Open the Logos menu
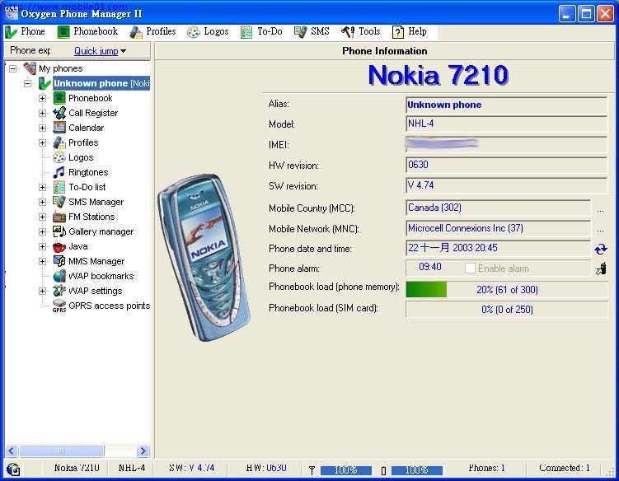This screenshot has height=481, width=619. click(208, 31)
